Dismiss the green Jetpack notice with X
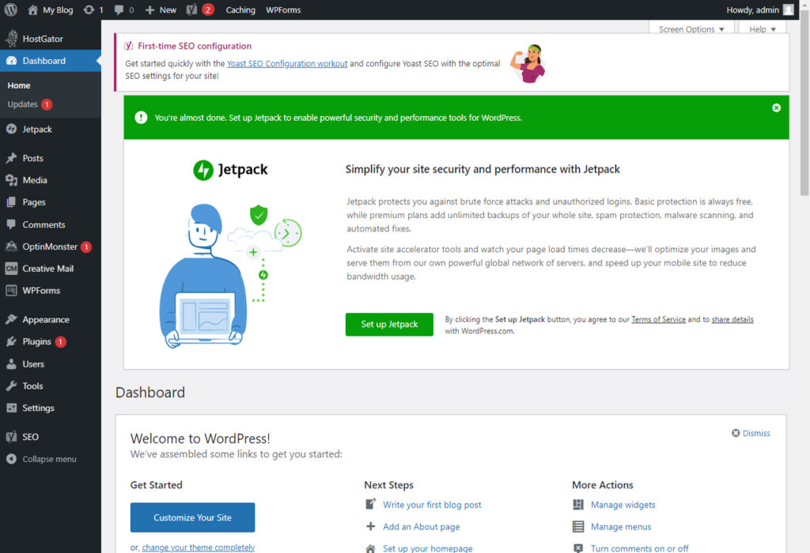Image resolution: width=810 pixels, height=553 pixels. 776,107
